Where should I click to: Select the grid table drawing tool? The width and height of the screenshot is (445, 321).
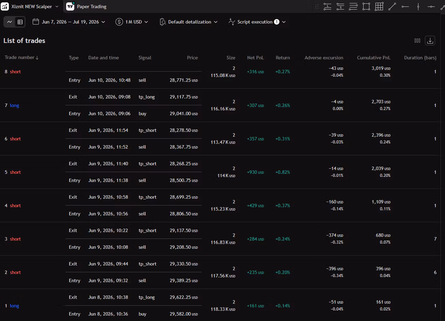(x=379, y=6)
